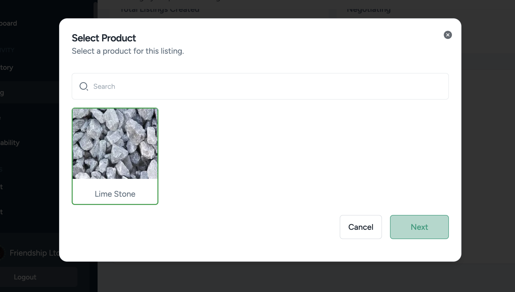Open the sidebar item ending in 'tory'
This screenshot has height=292, width=515.
coord(7,67)
